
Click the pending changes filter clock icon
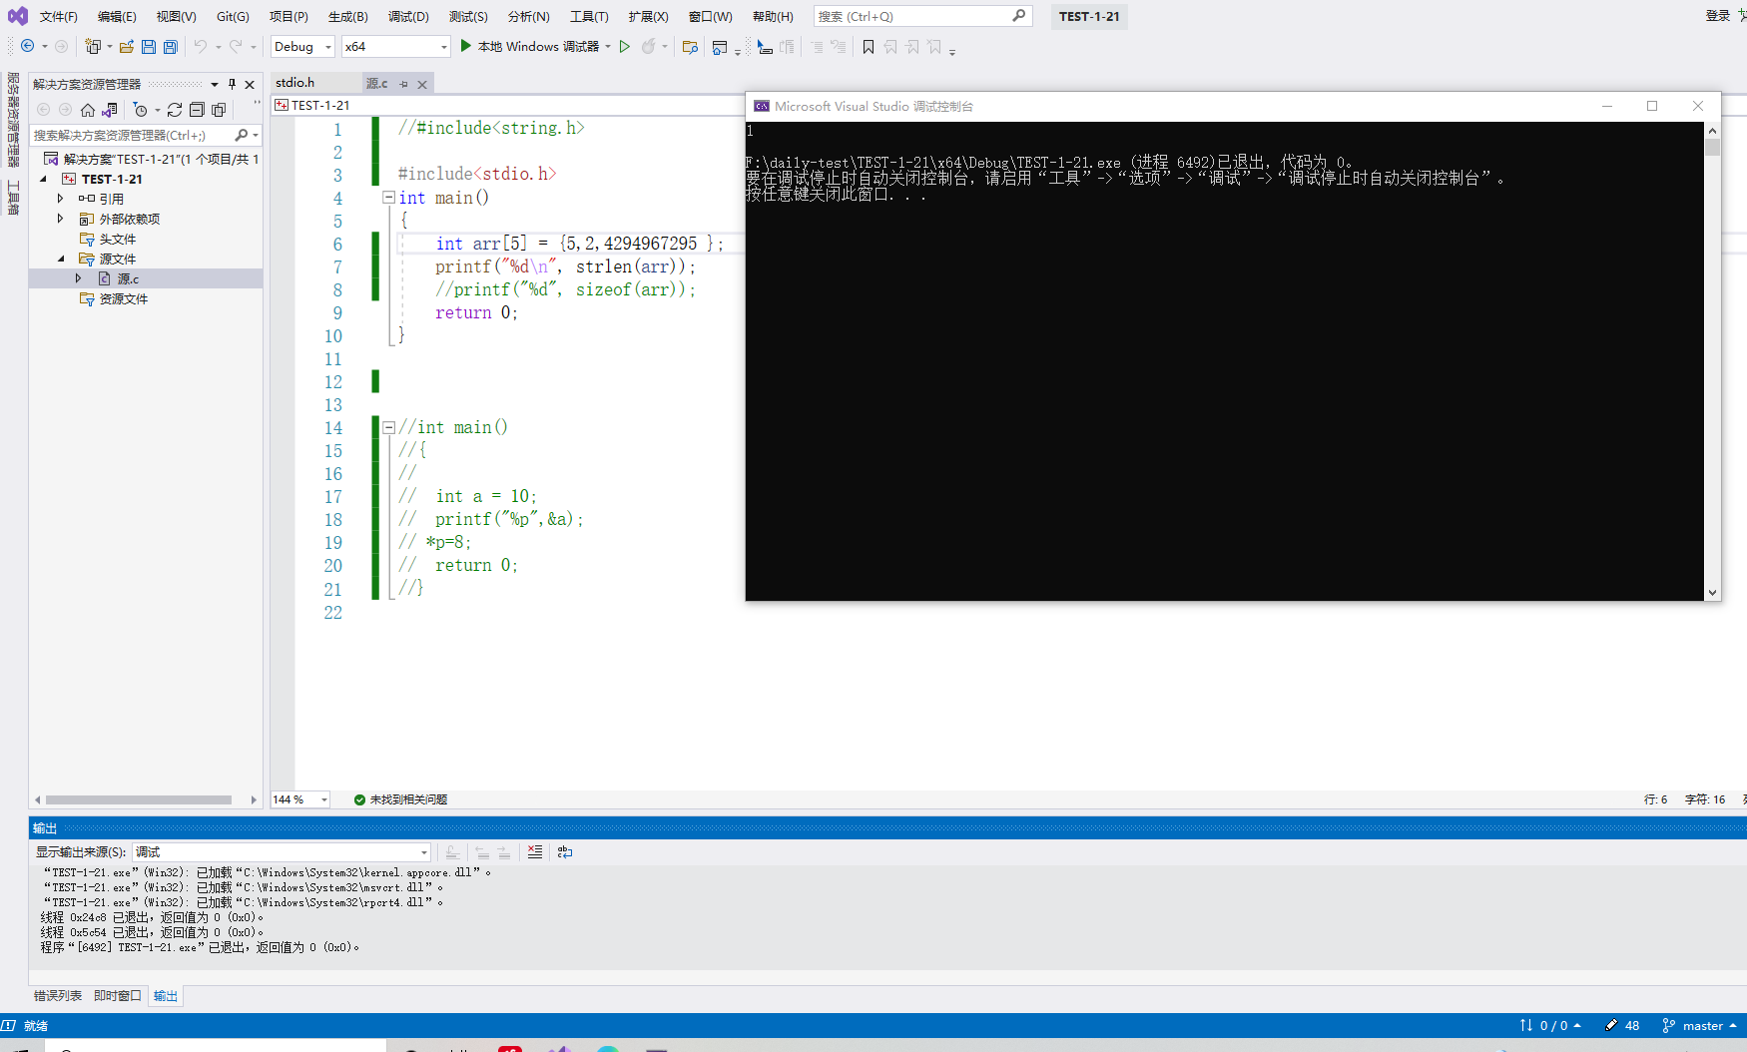[x=141, y=110]
